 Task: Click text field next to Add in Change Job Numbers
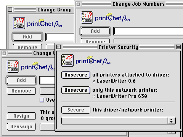pos(148,31)
